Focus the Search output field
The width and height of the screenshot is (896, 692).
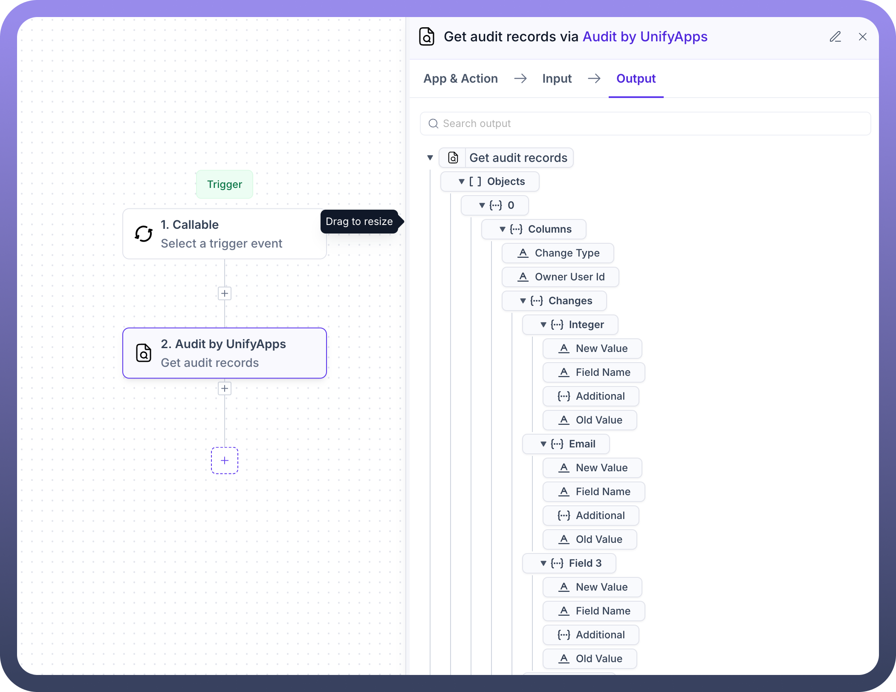pos(645,124)
